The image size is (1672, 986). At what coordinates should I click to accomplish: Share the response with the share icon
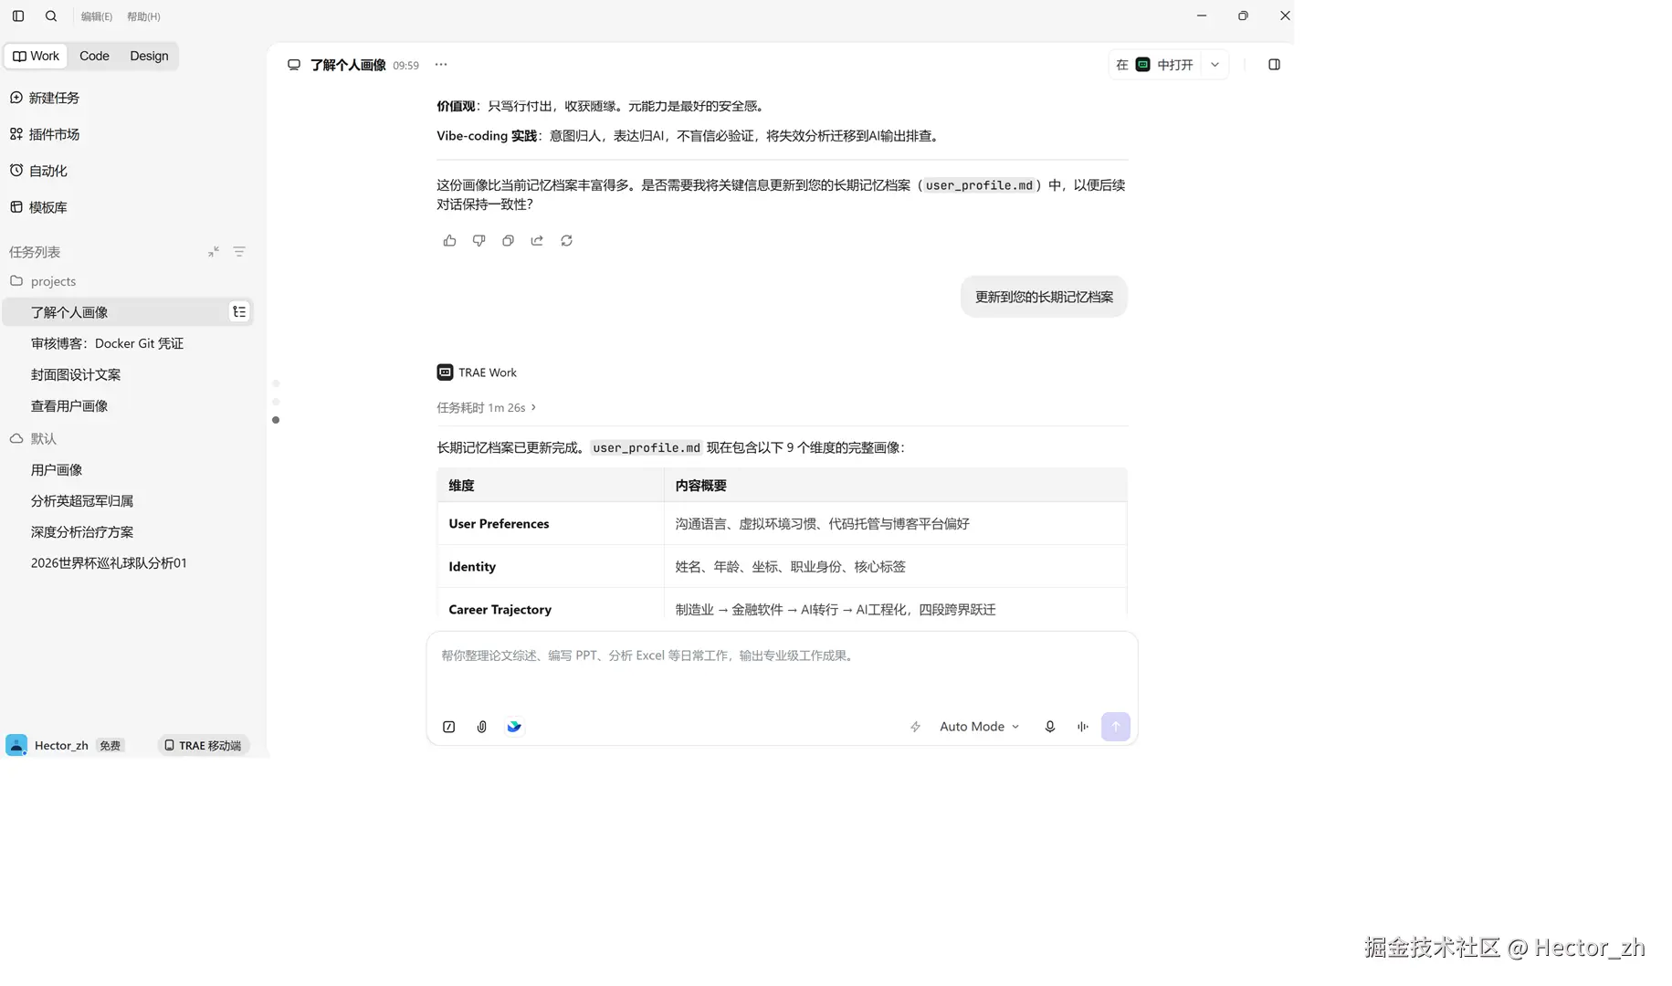pos(537,240)
